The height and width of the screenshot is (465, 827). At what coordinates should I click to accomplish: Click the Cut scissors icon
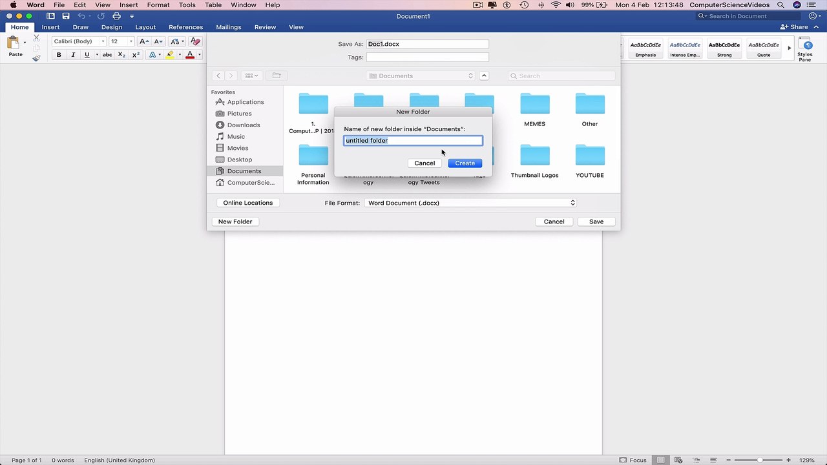(x=36, y=38)
